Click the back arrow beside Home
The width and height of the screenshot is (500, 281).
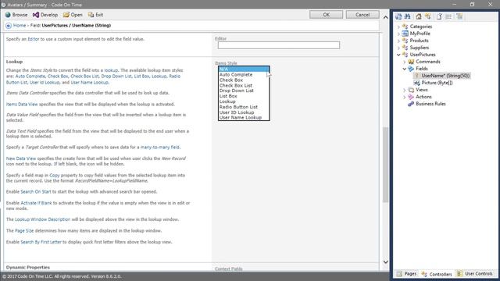click(x=9, y=26)
